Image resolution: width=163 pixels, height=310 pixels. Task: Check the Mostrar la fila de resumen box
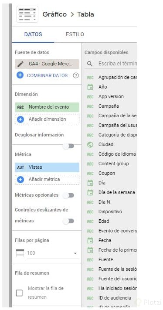pos(19,293)
